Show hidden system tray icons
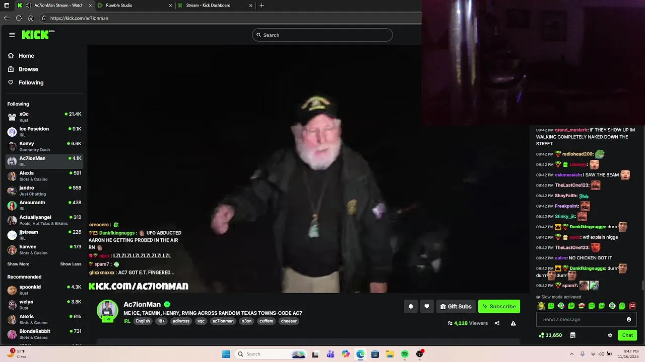 571,354
